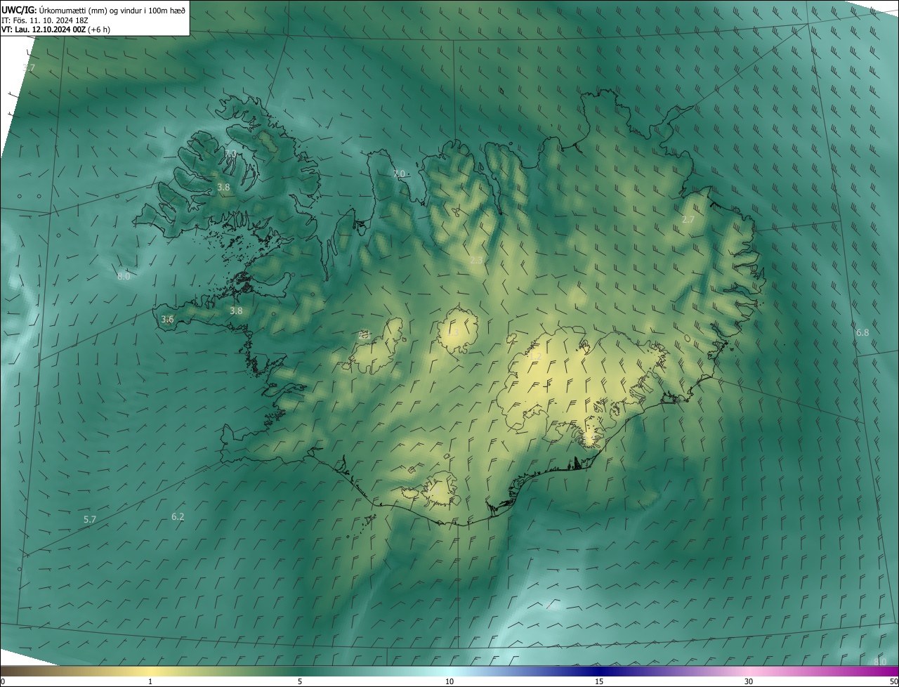The image size is (899, 687).
Task: Click the colour scale tick label 1
Action: tap(150, 681)
